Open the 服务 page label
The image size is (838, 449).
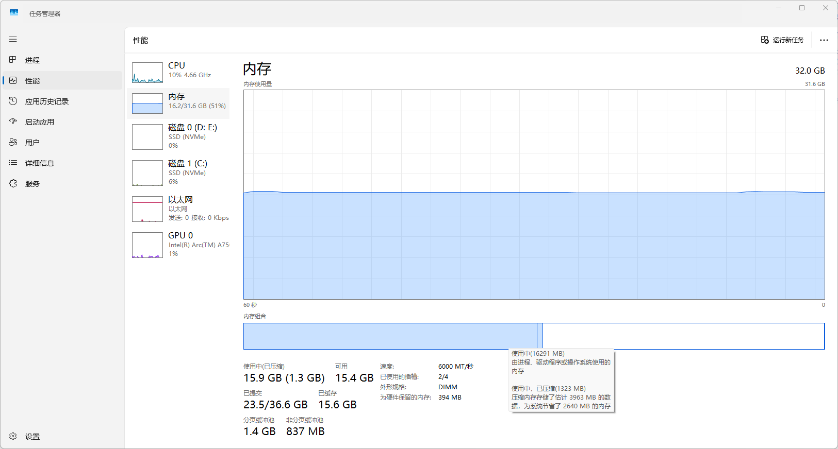tap(32, 184)
